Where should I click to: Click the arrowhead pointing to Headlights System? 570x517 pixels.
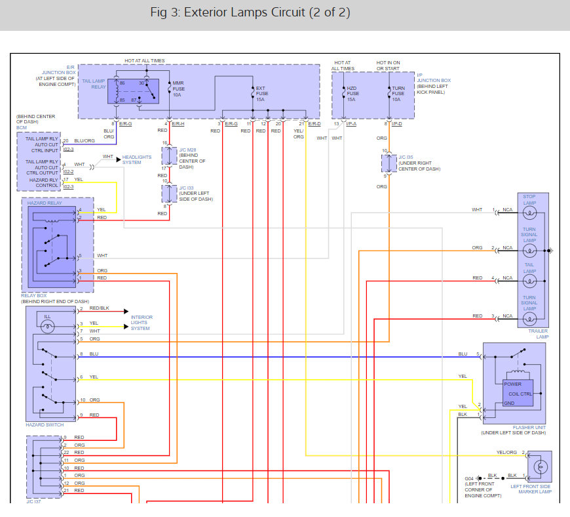119,159
